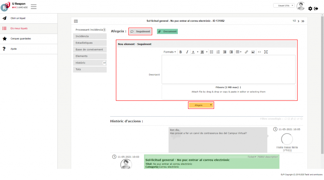
Task: Toggle bold formatting in the editor
Action: pos(181,52)
